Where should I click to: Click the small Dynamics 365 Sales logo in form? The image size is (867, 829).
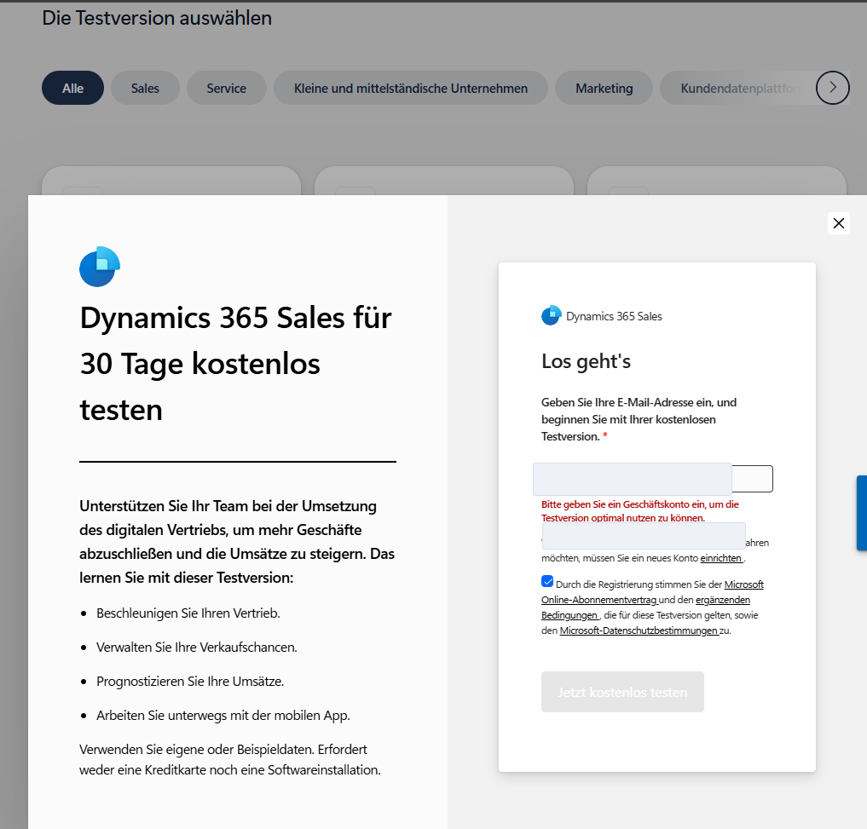(552, 315)
